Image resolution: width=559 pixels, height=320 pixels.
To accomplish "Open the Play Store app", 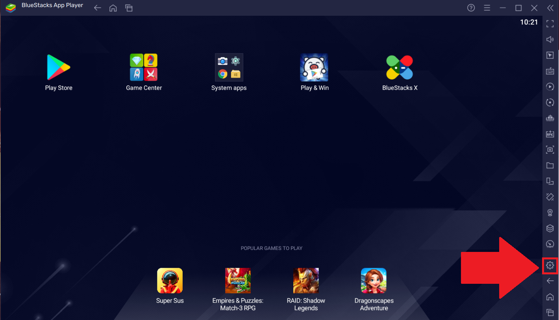I will [x=59, y=68].
